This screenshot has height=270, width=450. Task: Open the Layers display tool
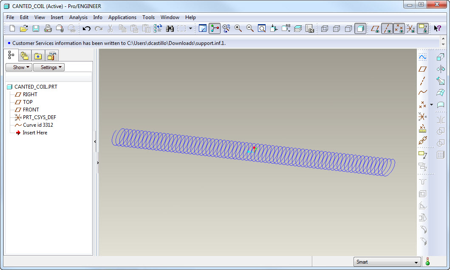[297, 28]
